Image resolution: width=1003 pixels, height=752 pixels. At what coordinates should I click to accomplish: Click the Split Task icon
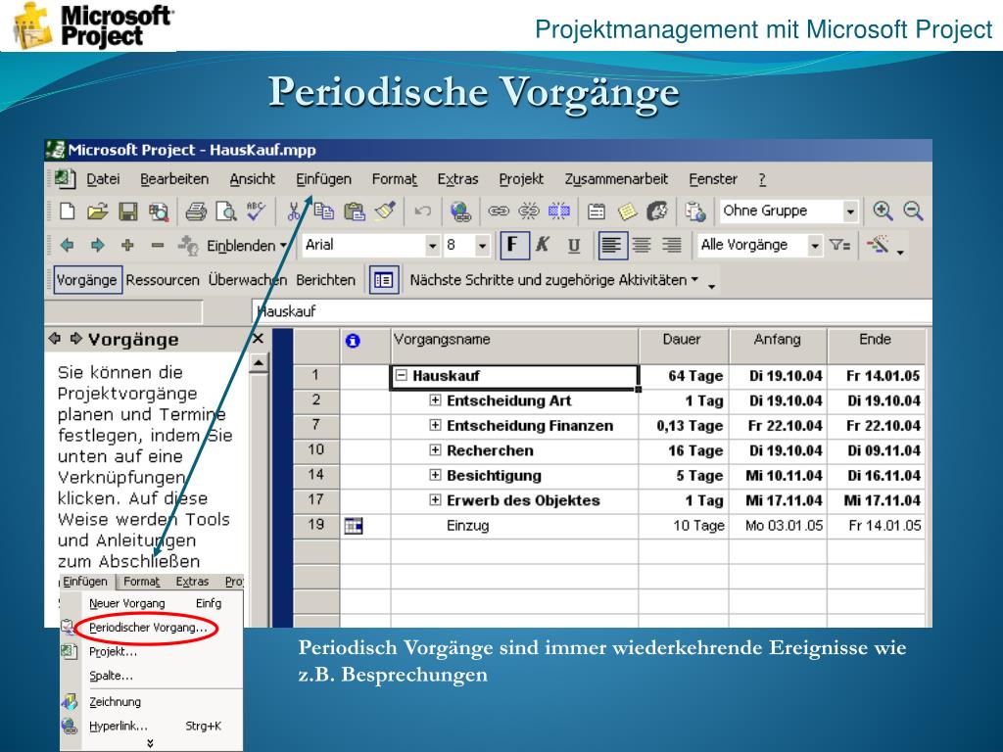(559, 211)
